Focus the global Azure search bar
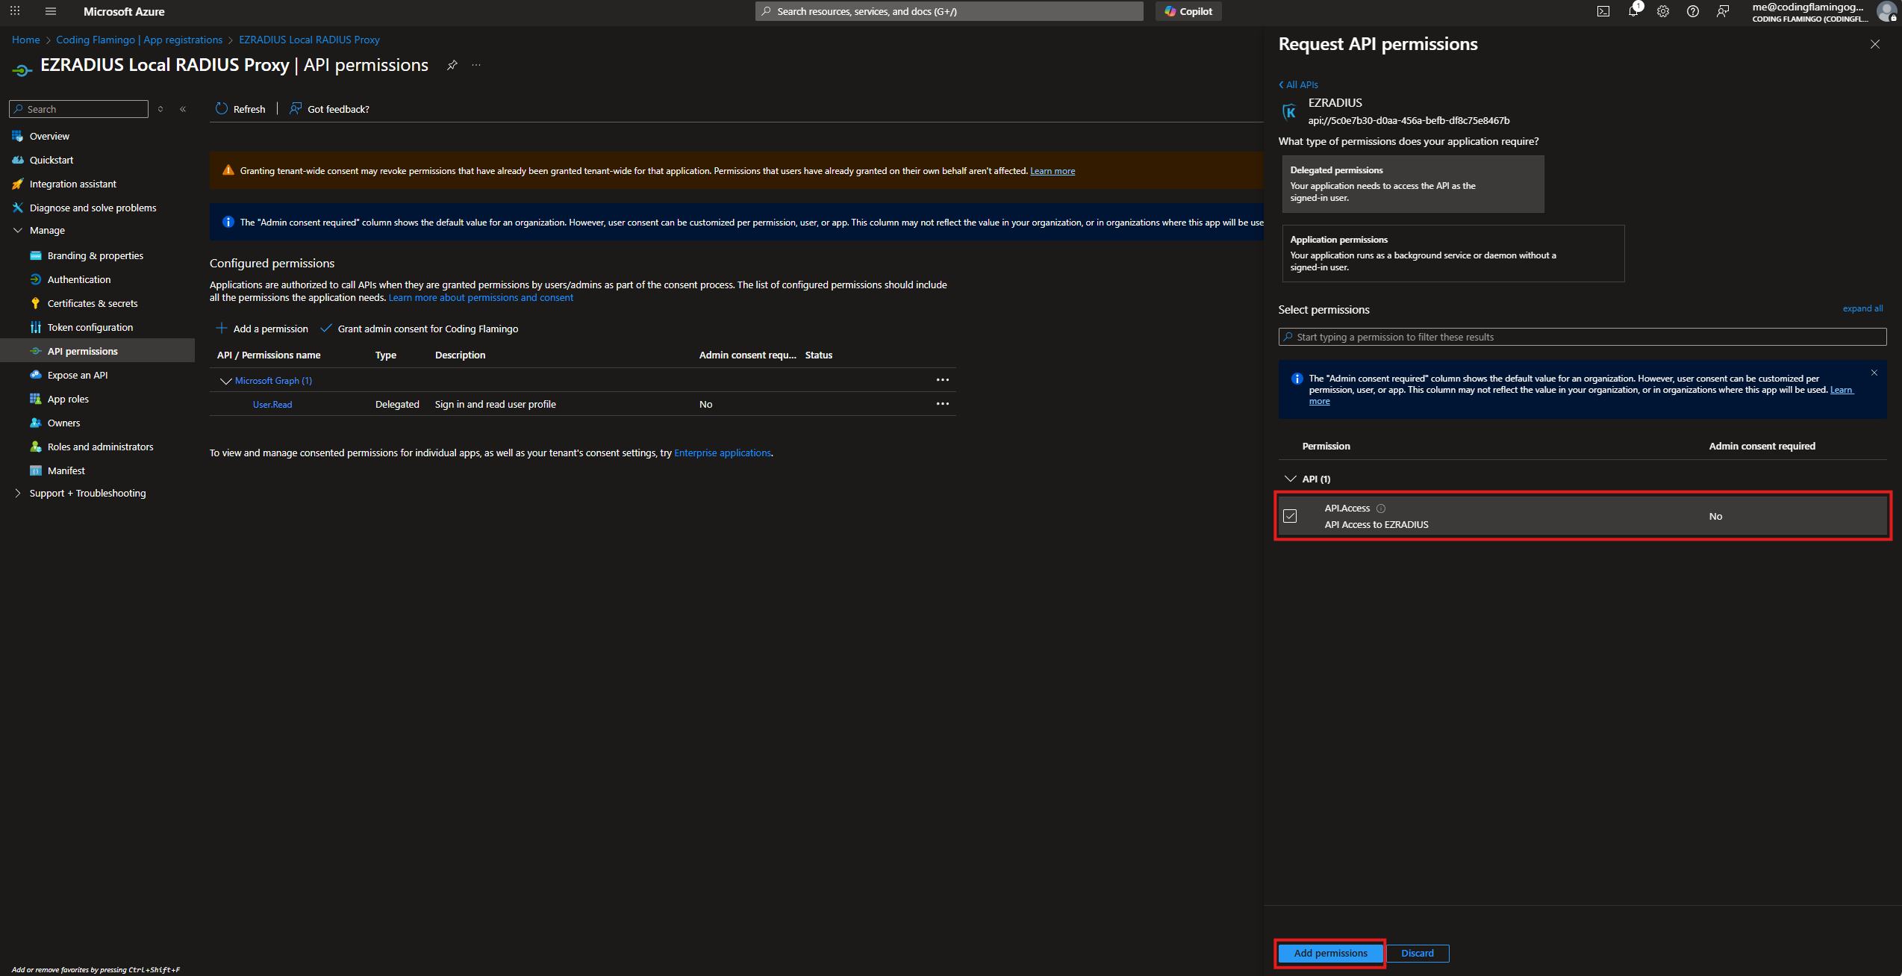The image size is (1902, 976). point(949,11)
